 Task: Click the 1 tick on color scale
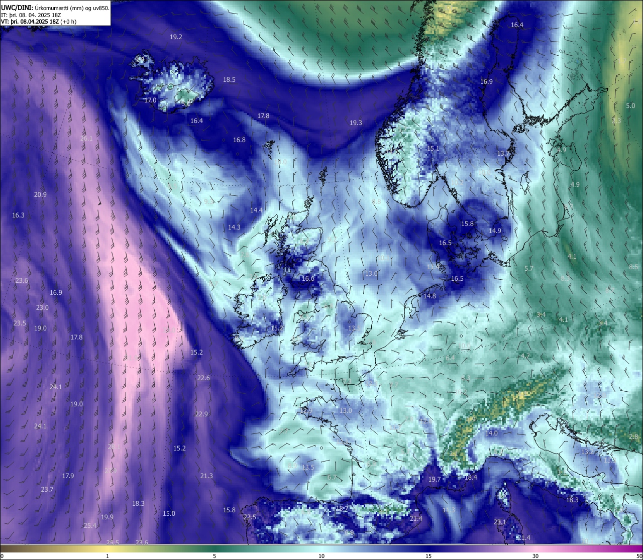point(108,556)
